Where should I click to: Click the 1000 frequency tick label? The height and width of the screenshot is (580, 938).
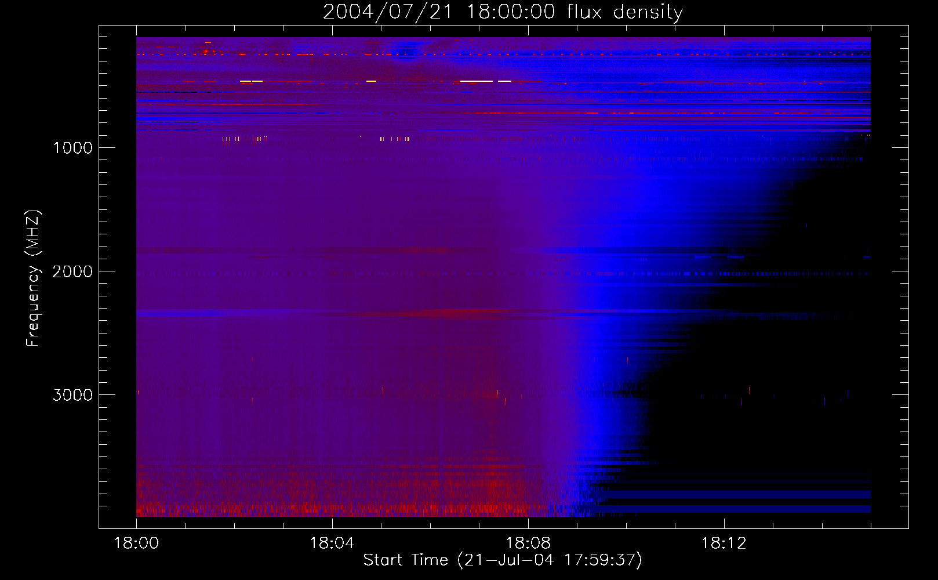click(72, 148)
